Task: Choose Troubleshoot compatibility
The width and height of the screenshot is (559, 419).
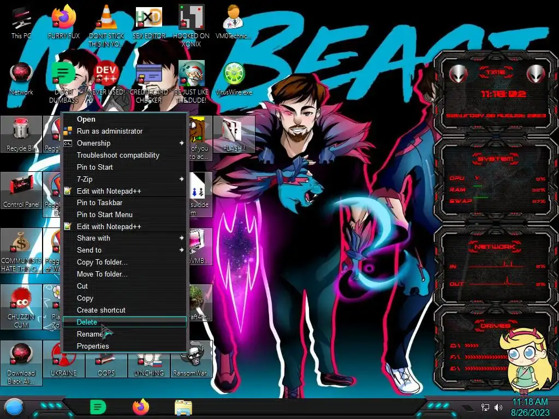Action: [x=125, y=155]
